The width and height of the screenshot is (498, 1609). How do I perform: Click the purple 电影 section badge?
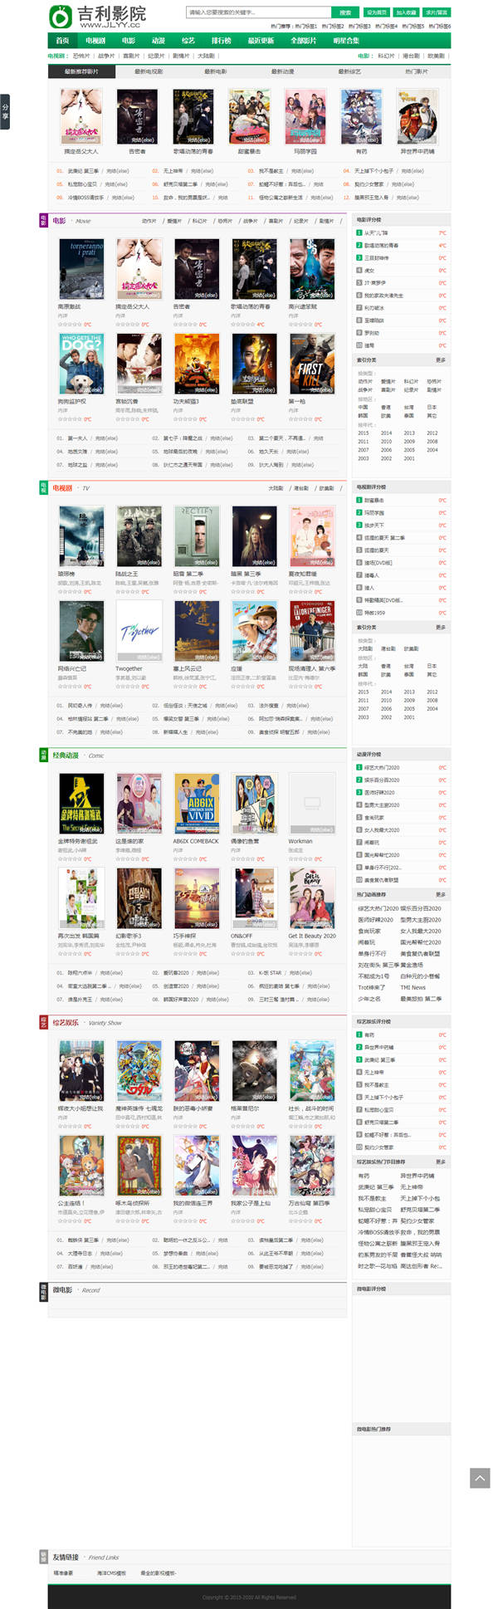coord(43,220)
